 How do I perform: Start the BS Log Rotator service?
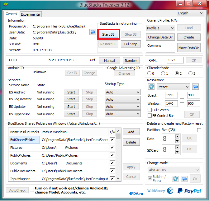coord(71,99)
